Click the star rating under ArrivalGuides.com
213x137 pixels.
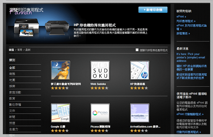[139, 131]
